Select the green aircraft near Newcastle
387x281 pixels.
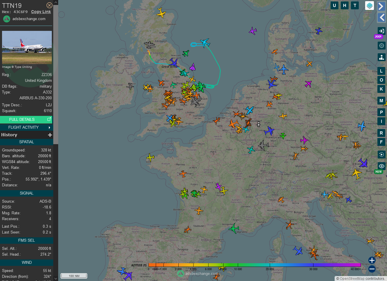[186, 53]
